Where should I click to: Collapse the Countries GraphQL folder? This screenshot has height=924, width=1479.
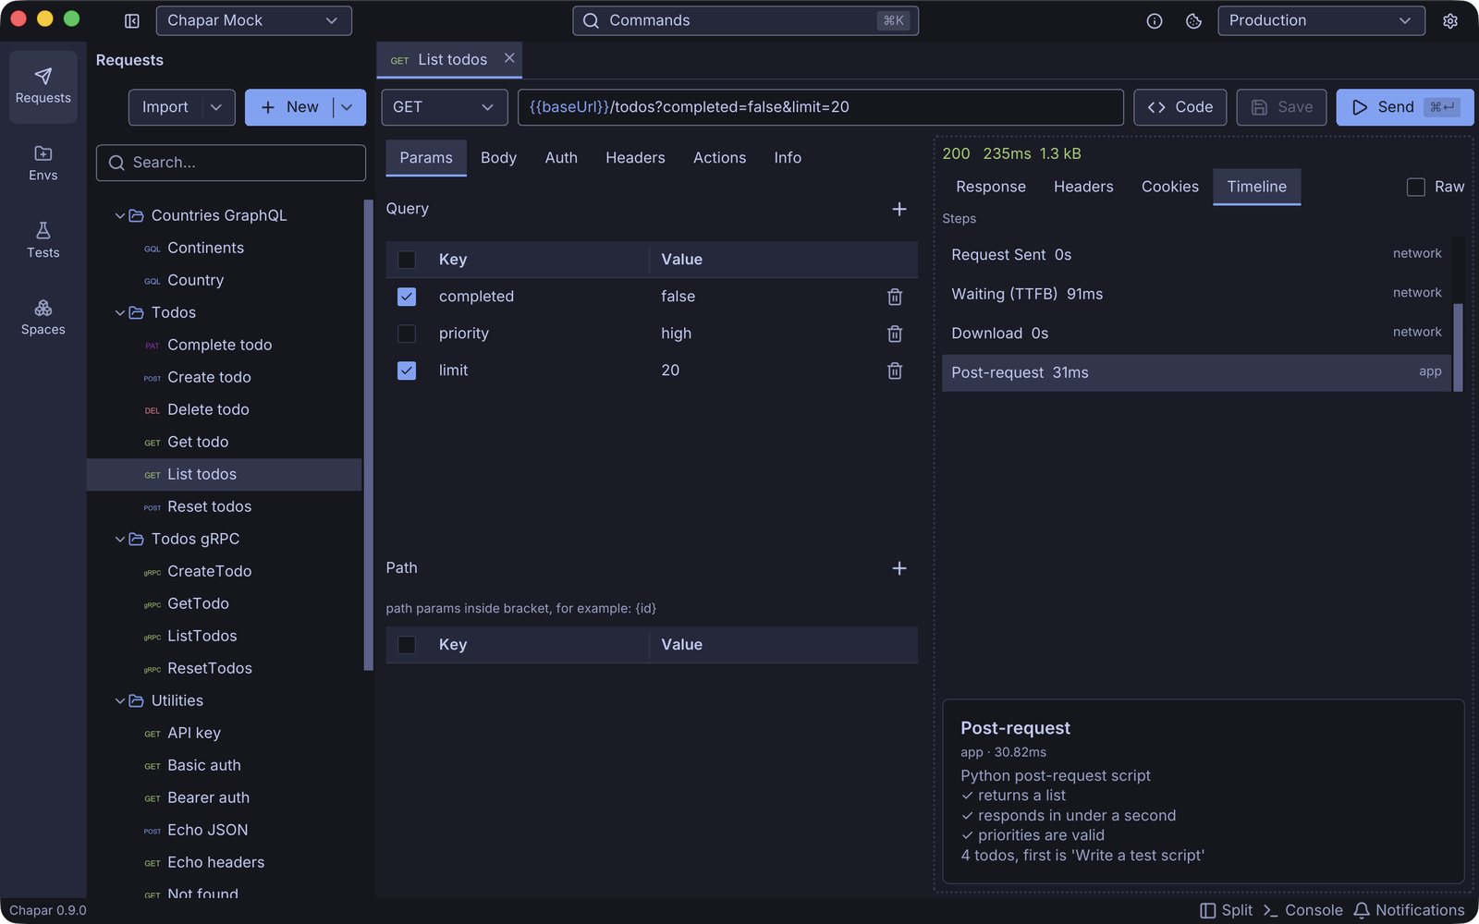coord(120,215)
